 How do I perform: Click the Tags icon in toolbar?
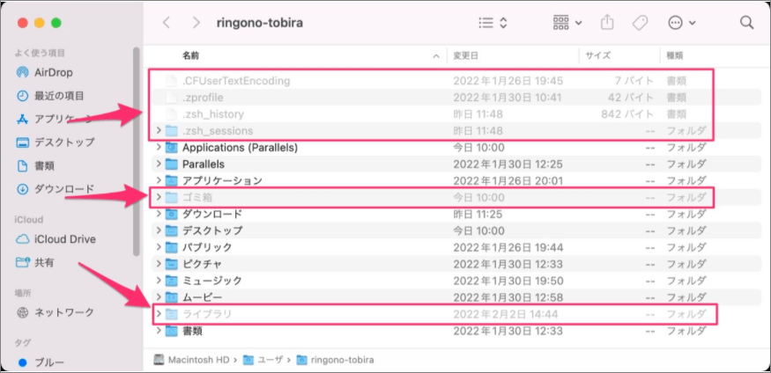(640, 23)
